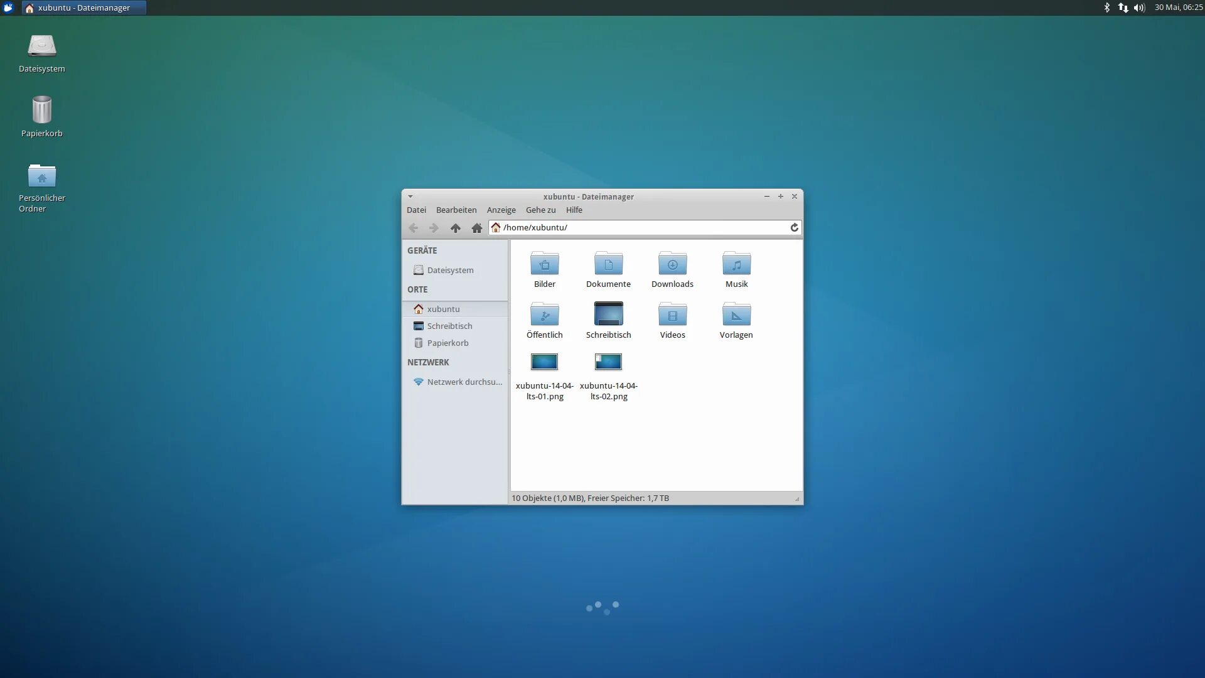Select Dateisystem in sidebar
Screen dimensions: 1205x678
click(450, 270)
